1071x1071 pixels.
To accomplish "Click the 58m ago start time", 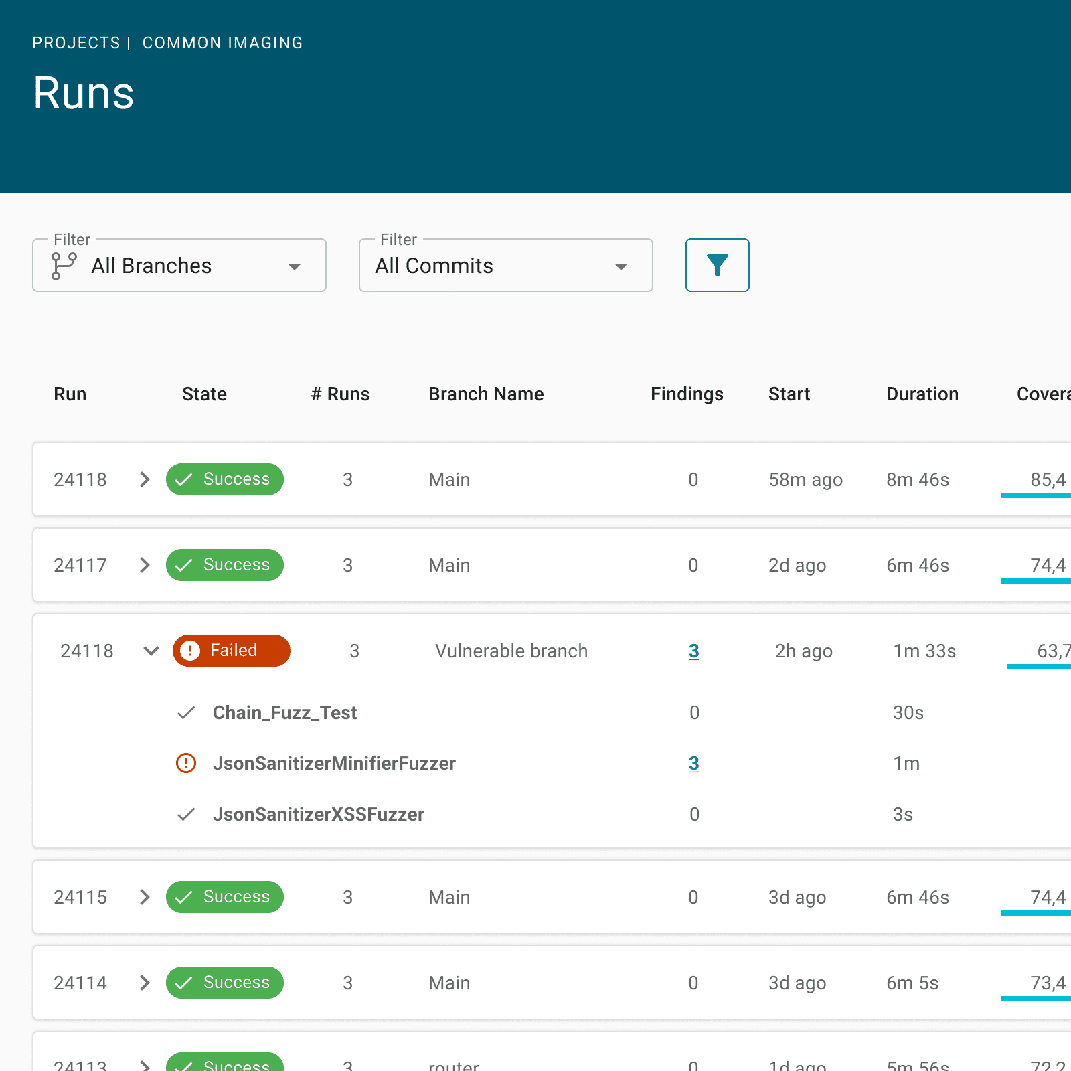I will coord(805,479).
